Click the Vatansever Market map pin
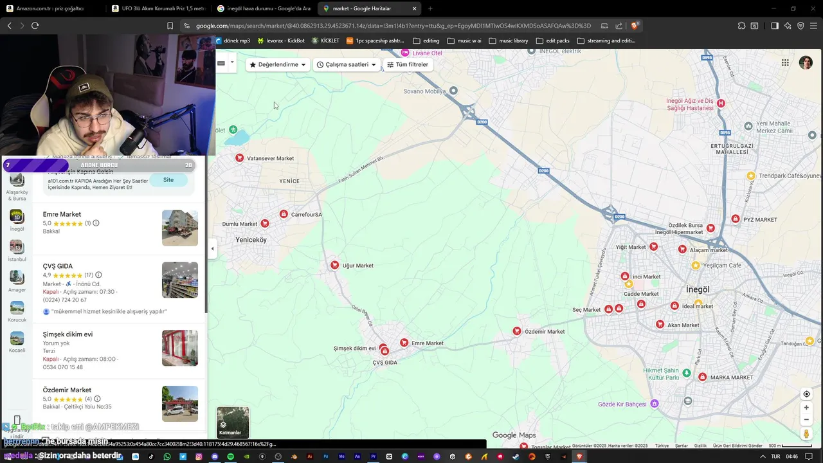This screenshot has width=823, height=463. (x=240, y=158)
